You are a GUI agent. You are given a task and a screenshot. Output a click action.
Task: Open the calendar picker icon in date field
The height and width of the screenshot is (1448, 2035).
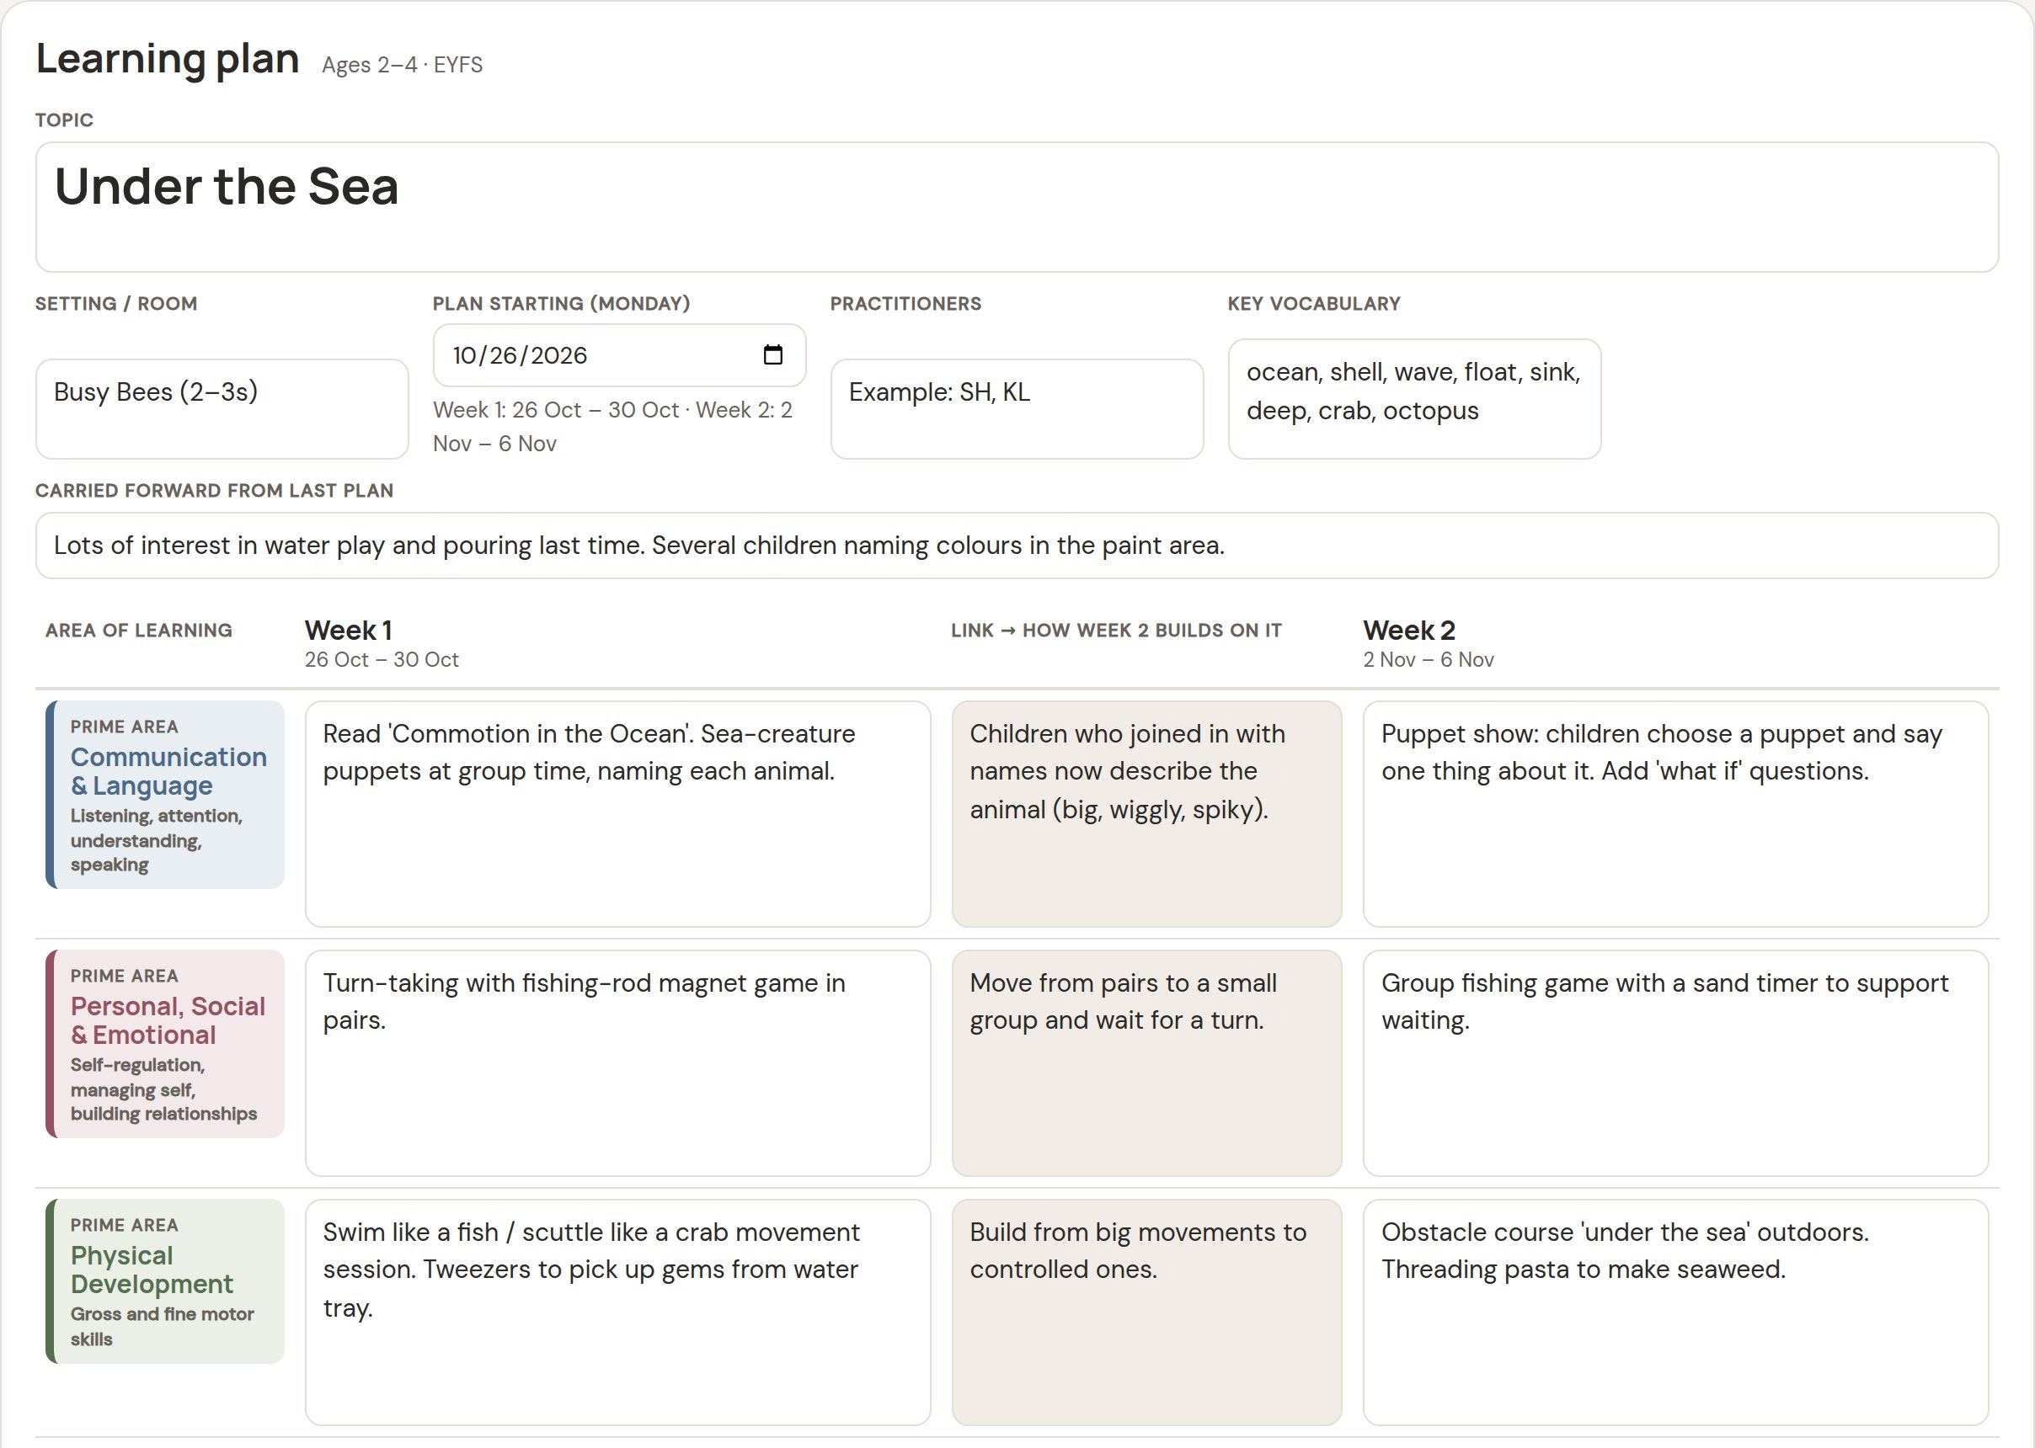click(x=772, y=355)
